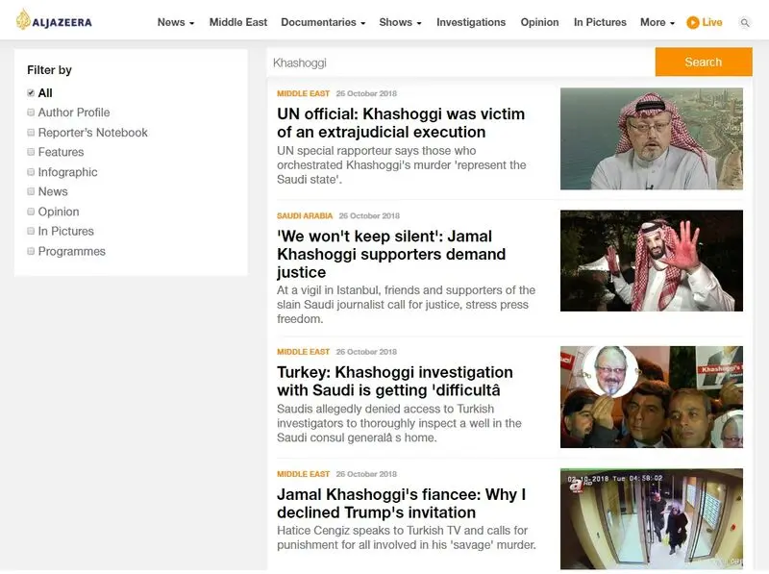Open the Shows dropdown menu
The image size is (769, 574).
point(400,22)
